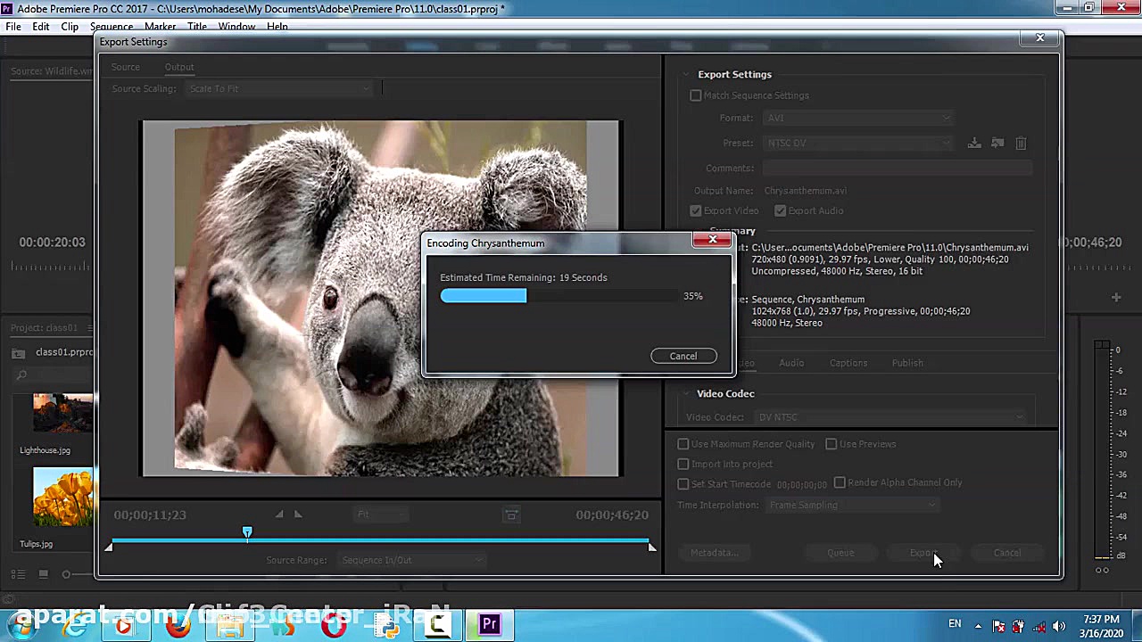Open Firefox from the taskbar
This screenshot has width=1142, height=642.
pos(178,625)
